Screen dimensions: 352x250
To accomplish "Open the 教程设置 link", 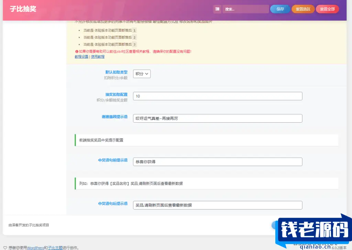I will point(81,57).
